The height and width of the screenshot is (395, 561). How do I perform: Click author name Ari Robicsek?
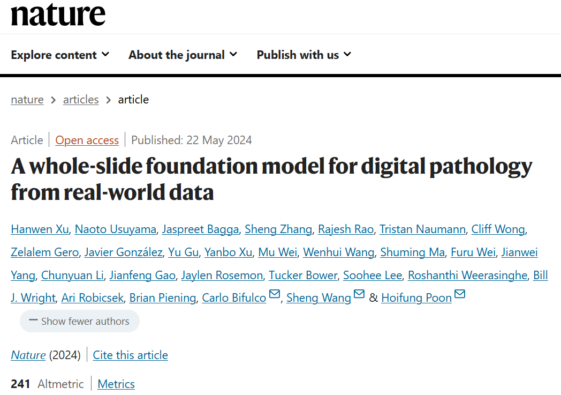92,298
